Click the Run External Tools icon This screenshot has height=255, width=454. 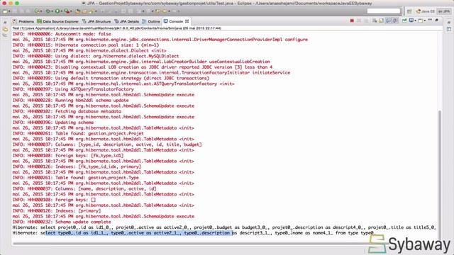pos(67,11)
